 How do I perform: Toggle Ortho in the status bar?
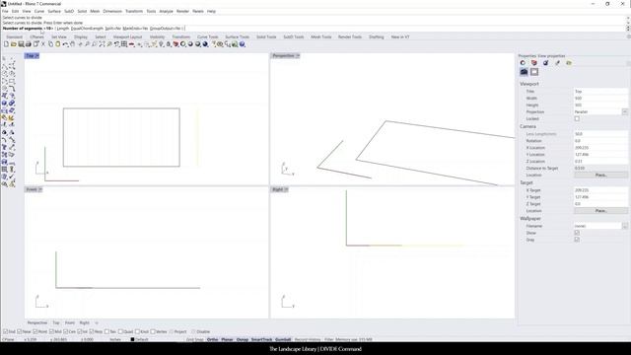tap(212, 339)
